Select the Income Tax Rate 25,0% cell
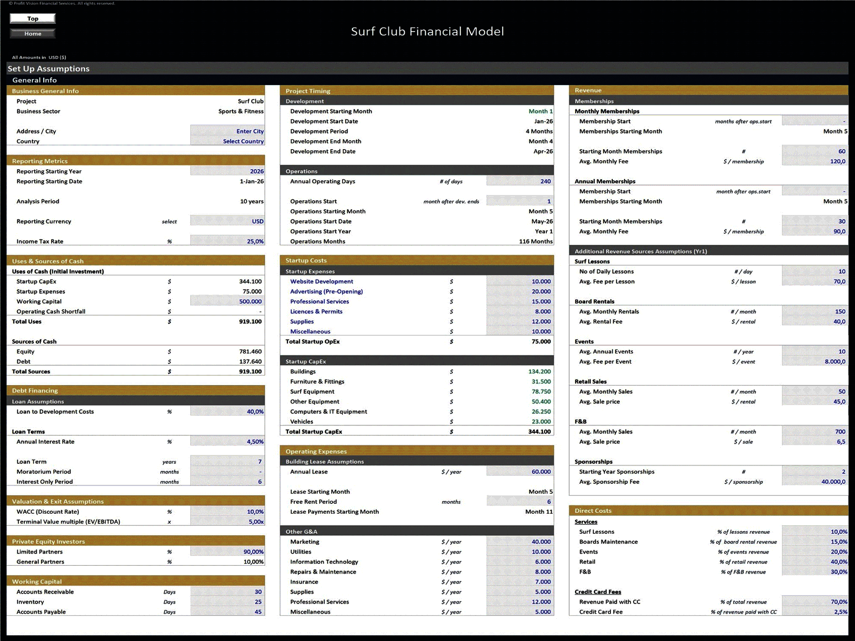This screenshot has width=855, height=641. click(228, 241)
